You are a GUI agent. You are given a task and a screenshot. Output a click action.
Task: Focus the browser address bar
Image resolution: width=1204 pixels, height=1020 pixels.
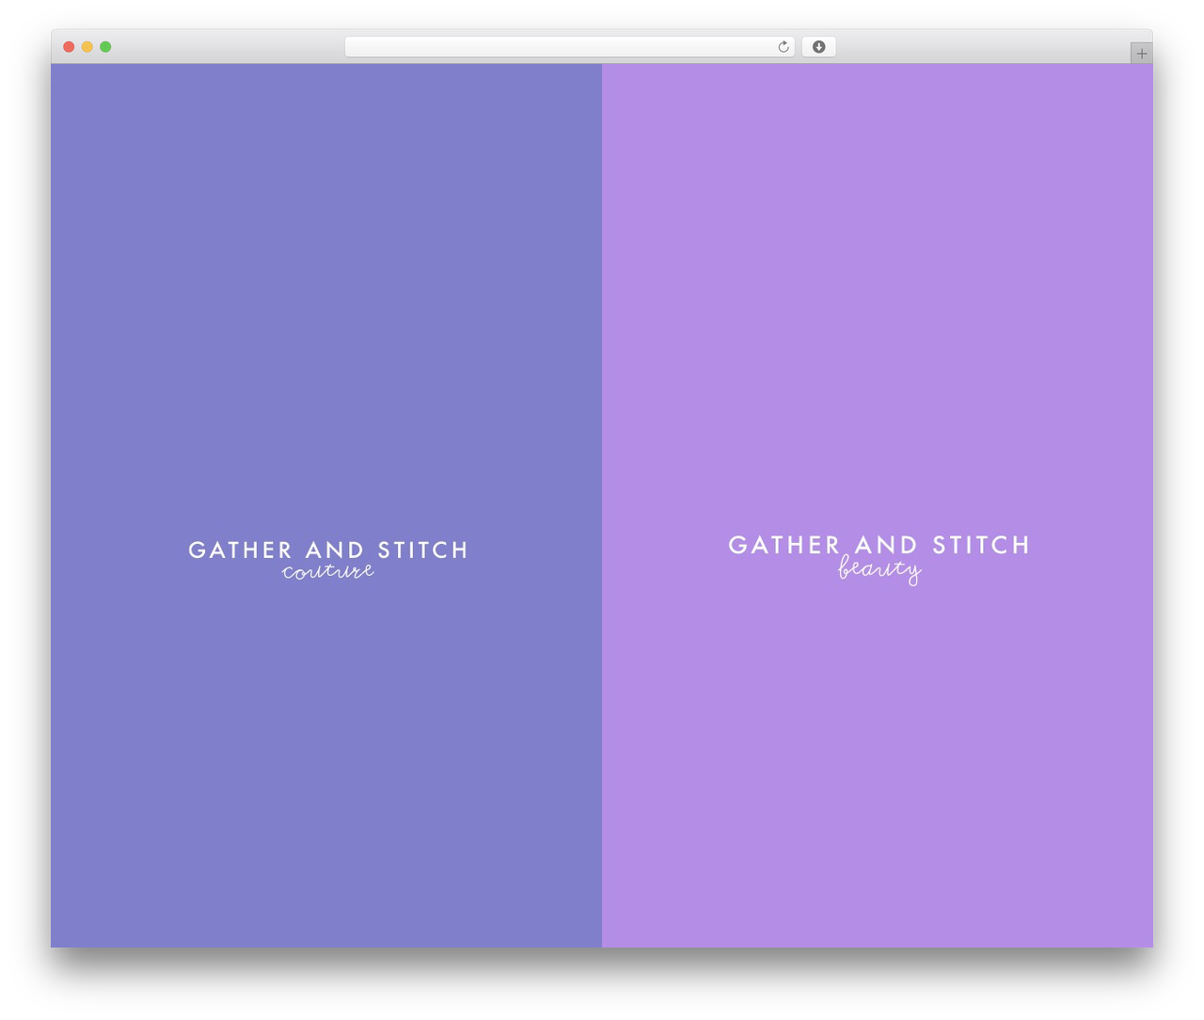tap(570, 47)
